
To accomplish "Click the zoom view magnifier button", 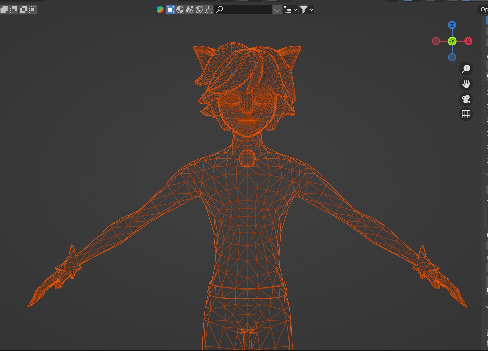I will [466, 69].
